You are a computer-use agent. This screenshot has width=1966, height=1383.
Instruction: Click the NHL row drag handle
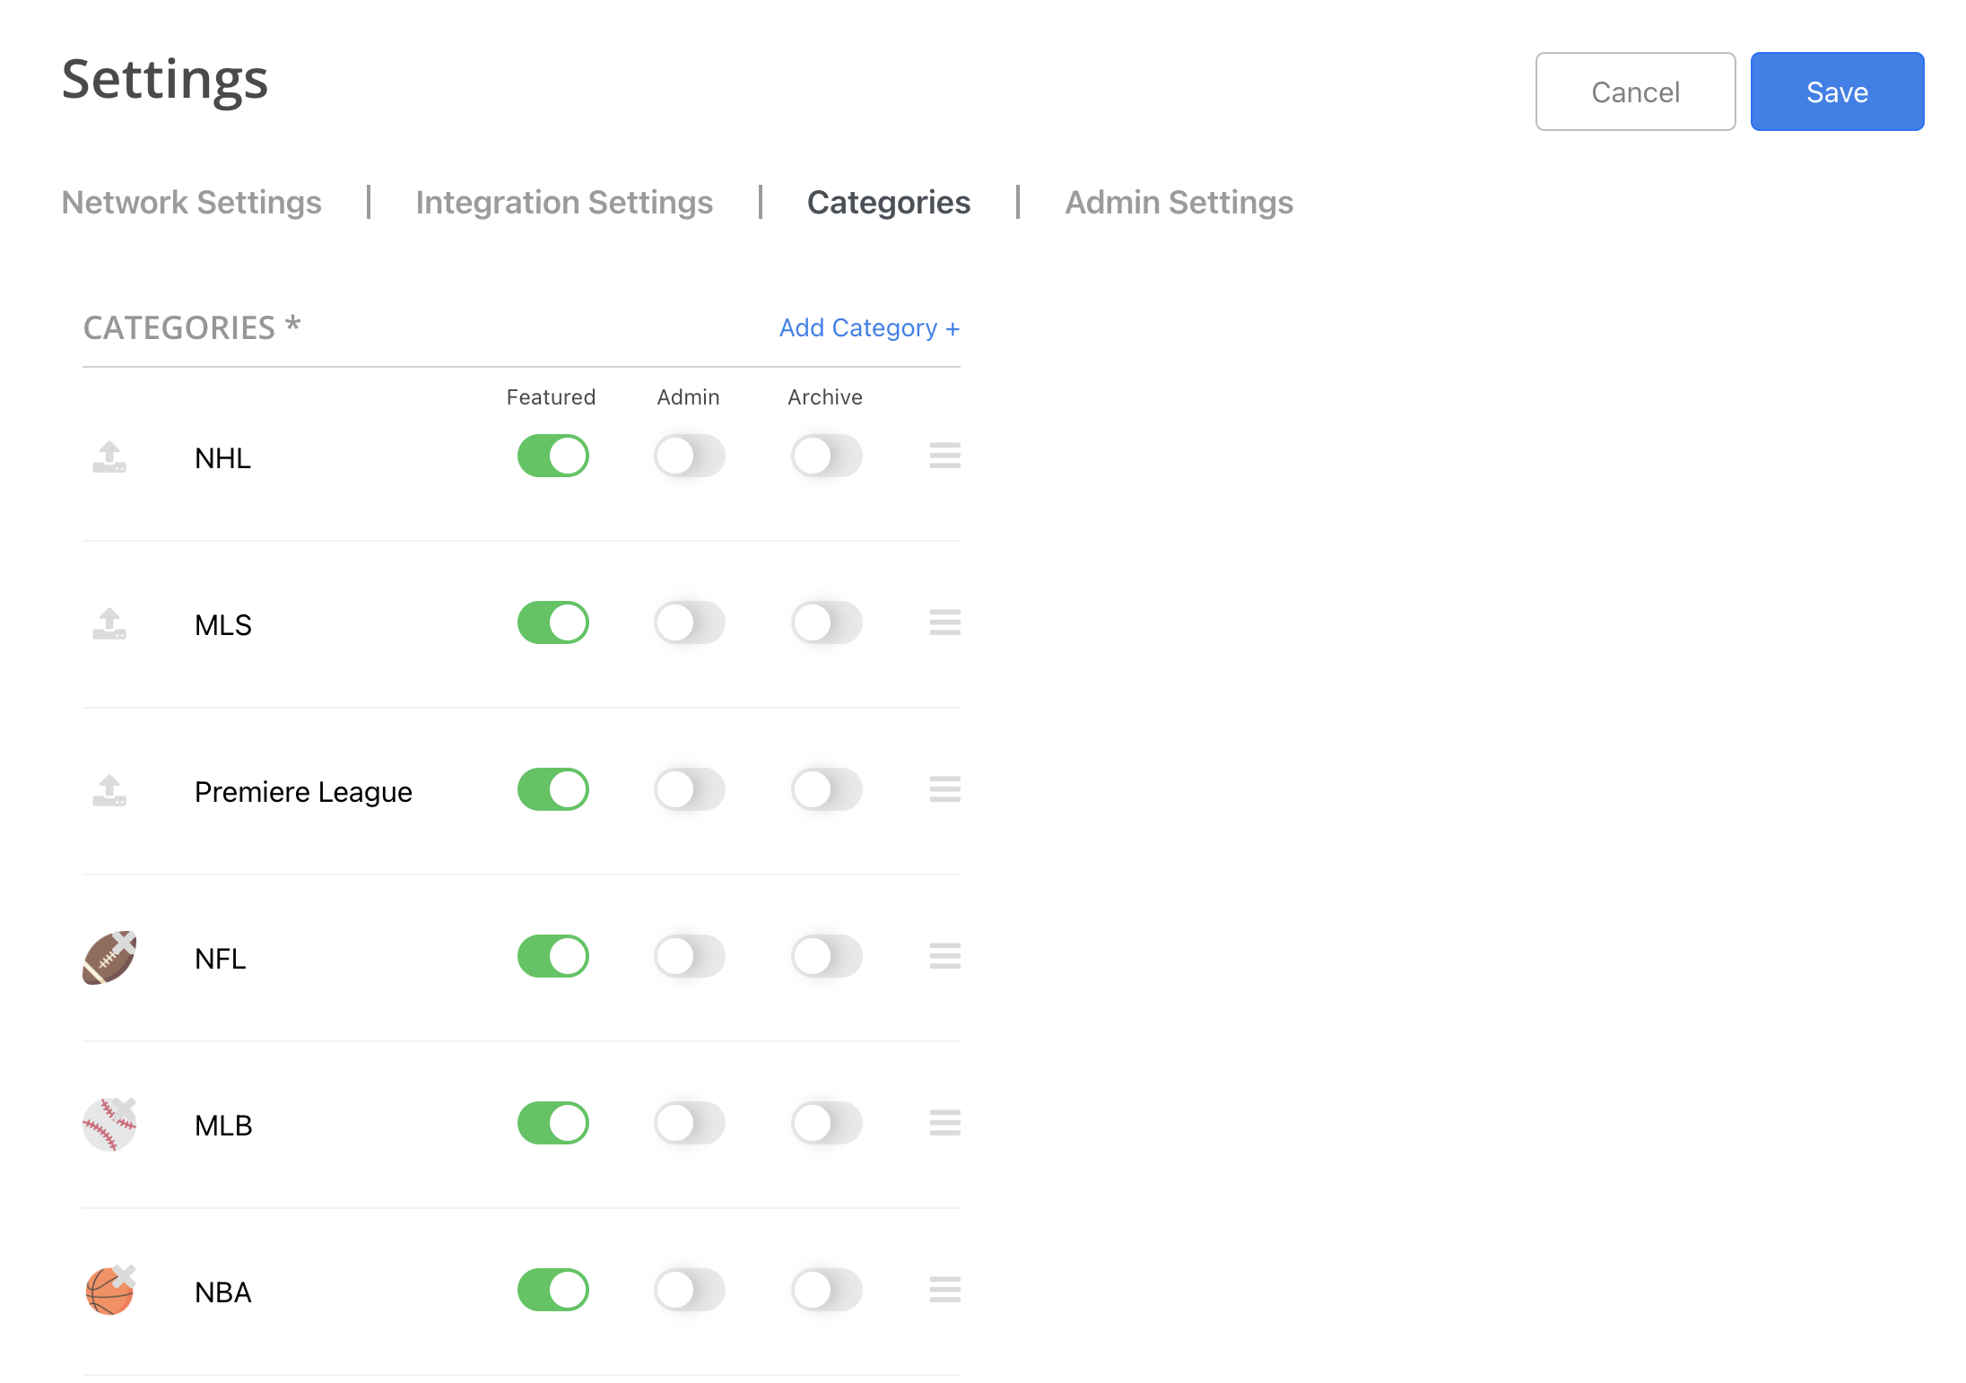[944, 456]
